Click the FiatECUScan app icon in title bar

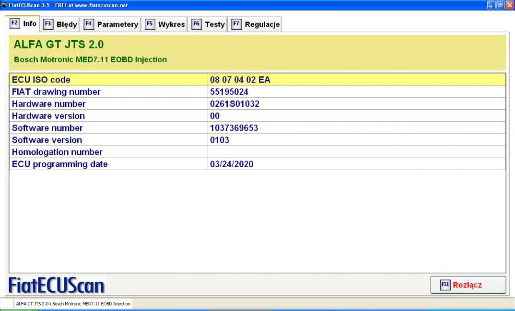(4, 5)
